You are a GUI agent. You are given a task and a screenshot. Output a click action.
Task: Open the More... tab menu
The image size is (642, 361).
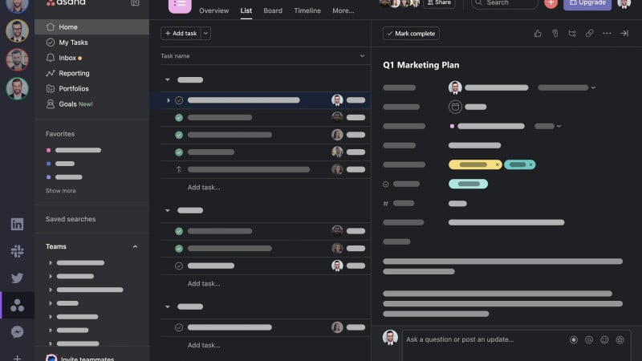[x=343, y=10]
